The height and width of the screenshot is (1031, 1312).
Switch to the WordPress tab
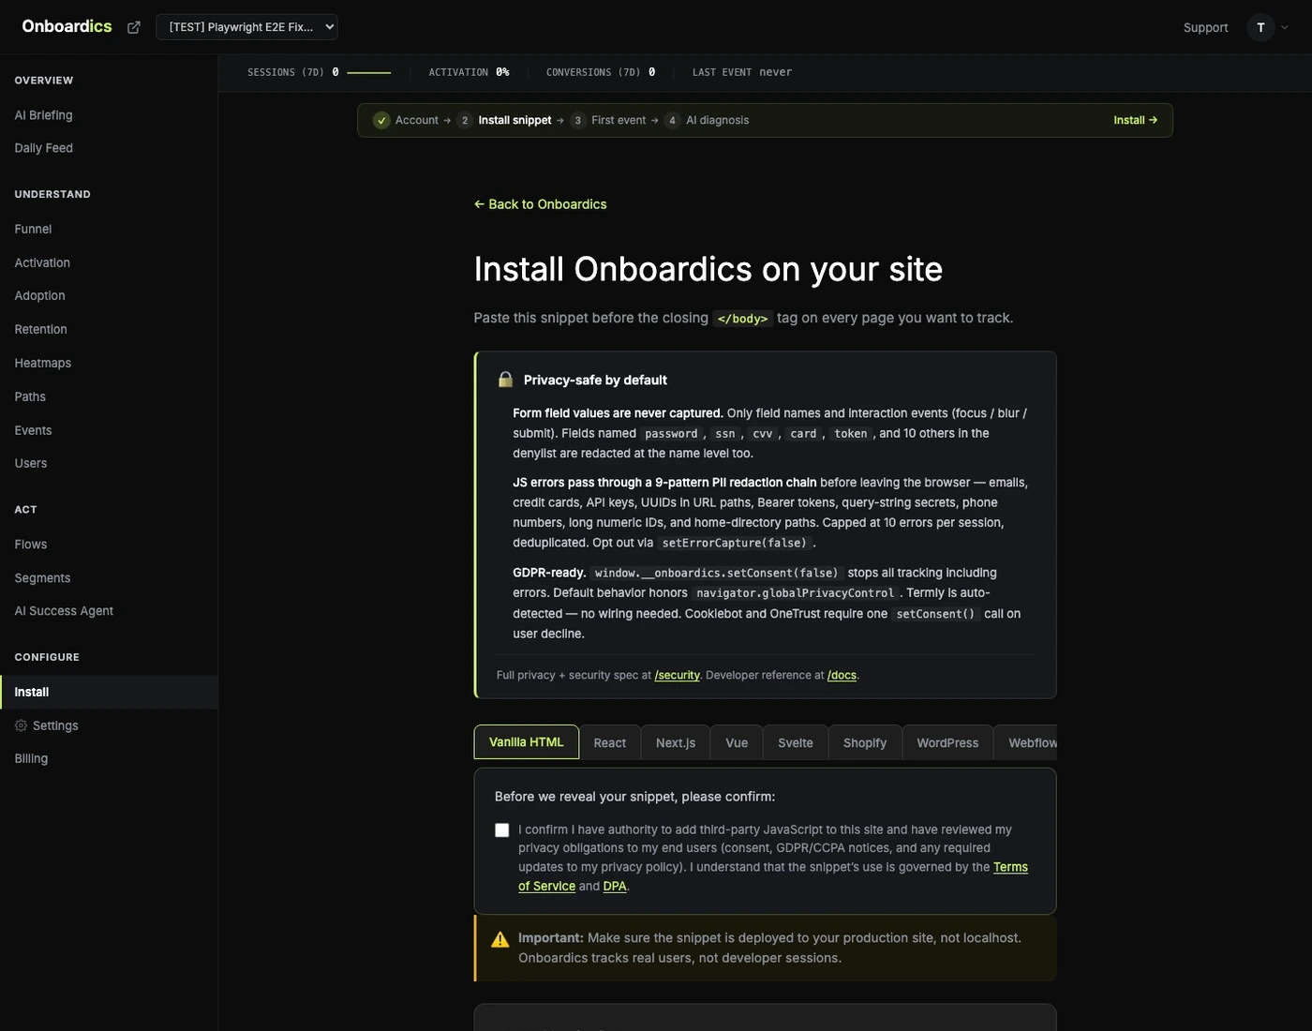[x=947, y=742]
